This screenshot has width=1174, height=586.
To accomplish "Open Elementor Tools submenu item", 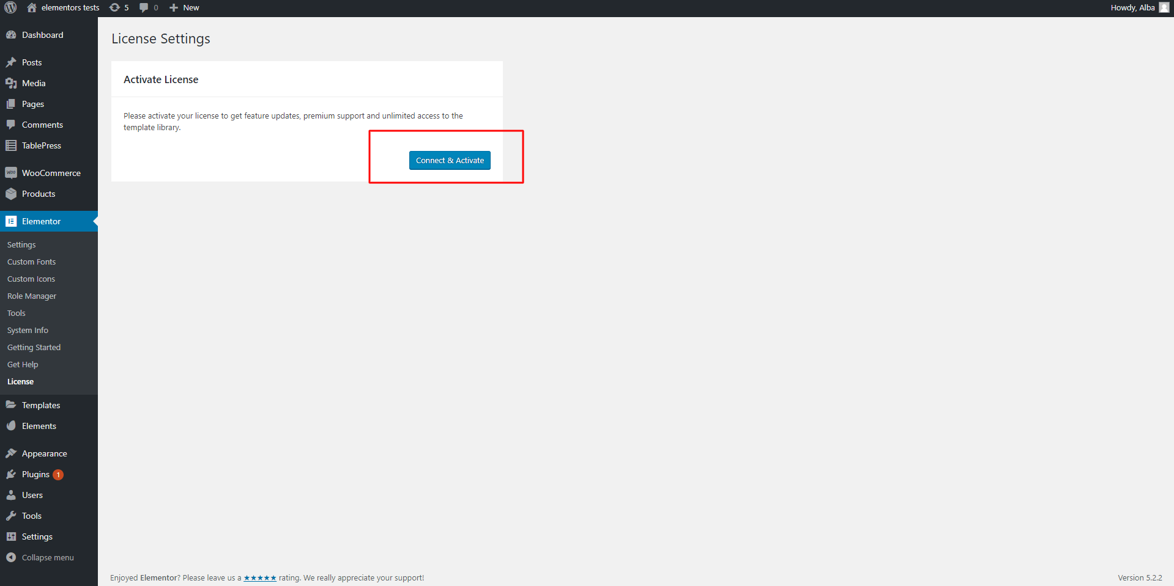I will pos(17,313).
